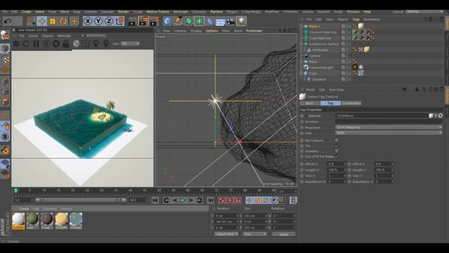Image resolution: width=449 pixels, height=253 pixels.
Task: Switch to the Basic tab in Attributes
Action: coord(309,103)
